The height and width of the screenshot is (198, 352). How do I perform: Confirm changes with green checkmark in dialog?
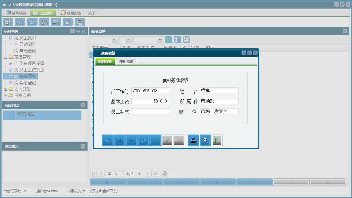pyautogui.click(x=167, y=140)
